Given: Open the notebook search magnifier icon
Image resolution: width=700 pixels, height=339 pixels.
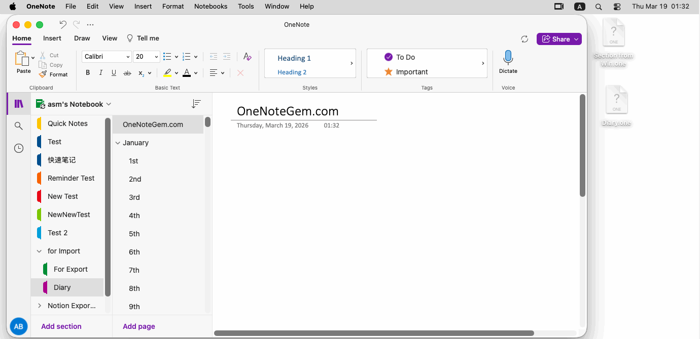Looking at the screenshot, I should tap(19, 126).
